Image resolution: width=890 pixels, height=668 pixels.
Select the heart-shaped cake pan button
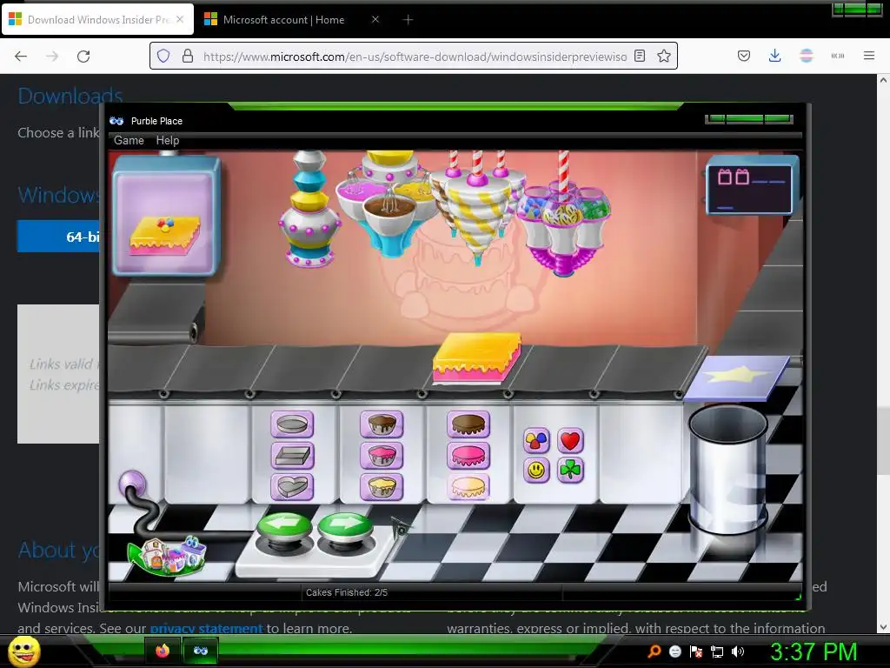pyautogui.click(x=292, y=487)
